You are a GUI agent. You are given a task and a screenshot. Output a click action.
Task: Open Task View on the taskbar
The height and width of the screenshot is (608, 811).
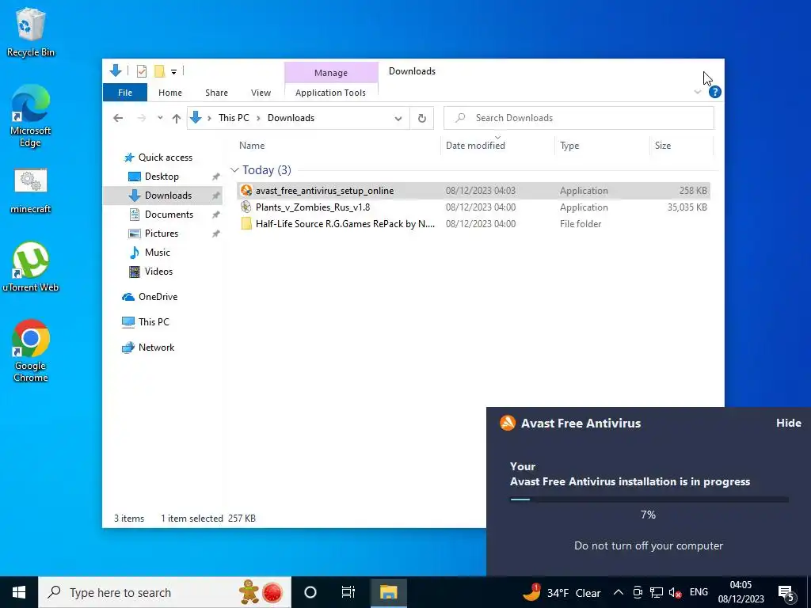click(348, 592)
